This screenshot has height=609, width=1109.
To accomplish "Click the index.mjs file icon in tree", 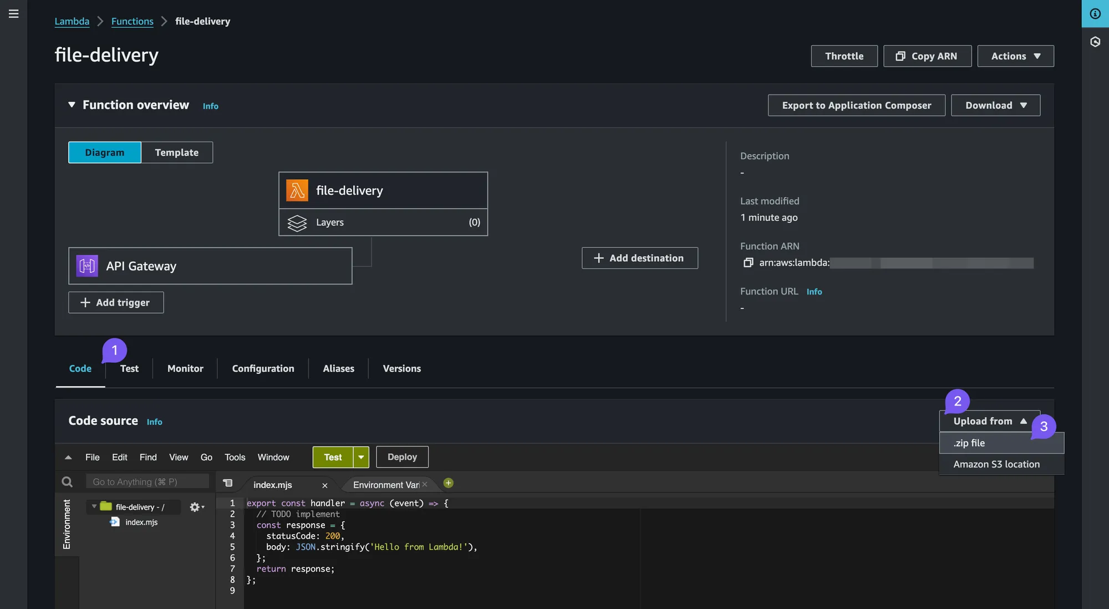I will coord(115,522).
